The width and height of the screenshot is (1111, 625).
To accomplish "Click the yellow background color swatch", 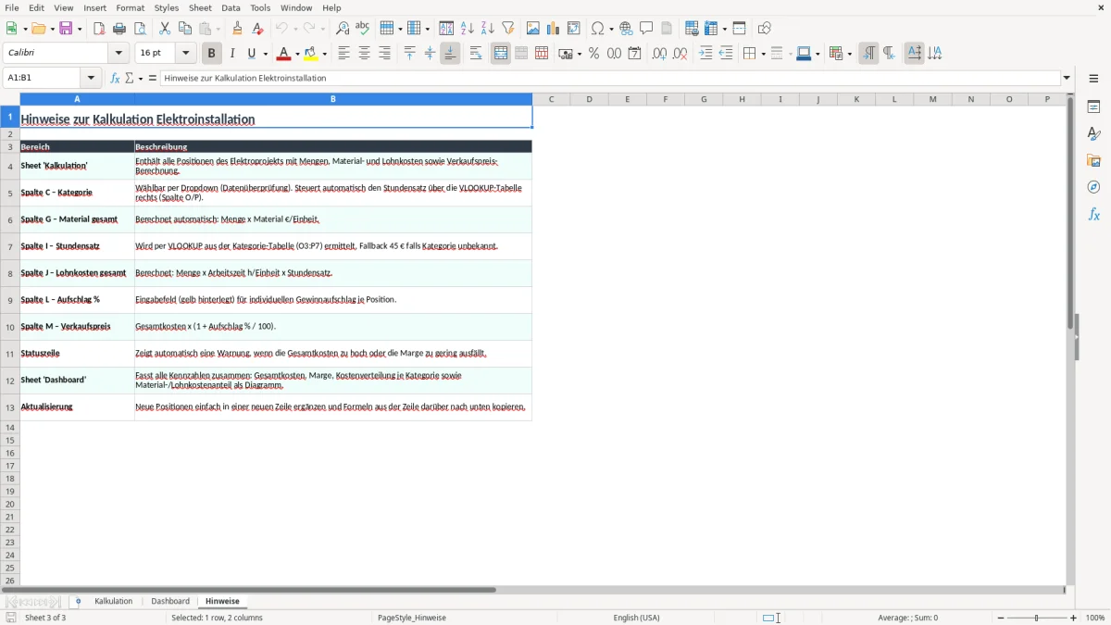I will click(x=312, y=54).
